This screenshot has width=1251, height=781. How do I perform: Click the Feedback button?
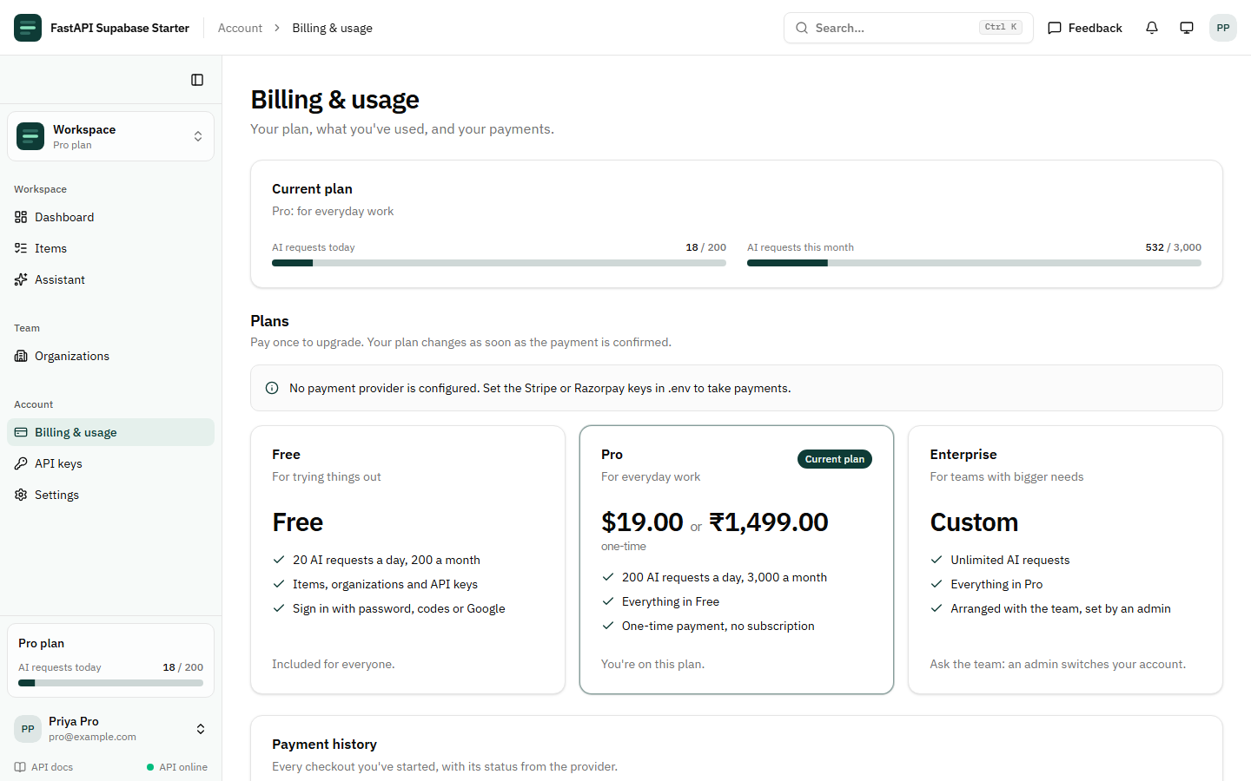[x=1085, y=28]
